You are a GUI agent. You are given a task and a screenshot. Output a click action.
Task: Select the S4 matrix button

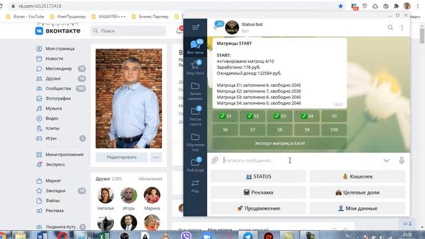pos(307,116)
